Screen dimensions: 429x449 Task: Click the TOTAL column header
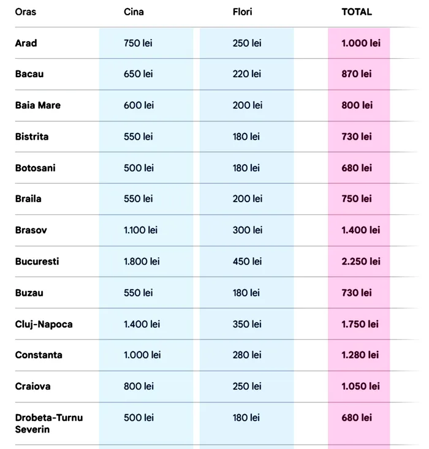[357, 12]
